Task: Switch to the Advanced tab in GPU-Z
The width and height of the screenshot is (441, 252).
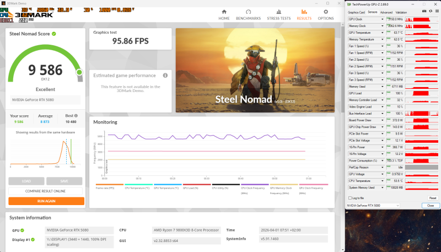Action: (386, 12)
